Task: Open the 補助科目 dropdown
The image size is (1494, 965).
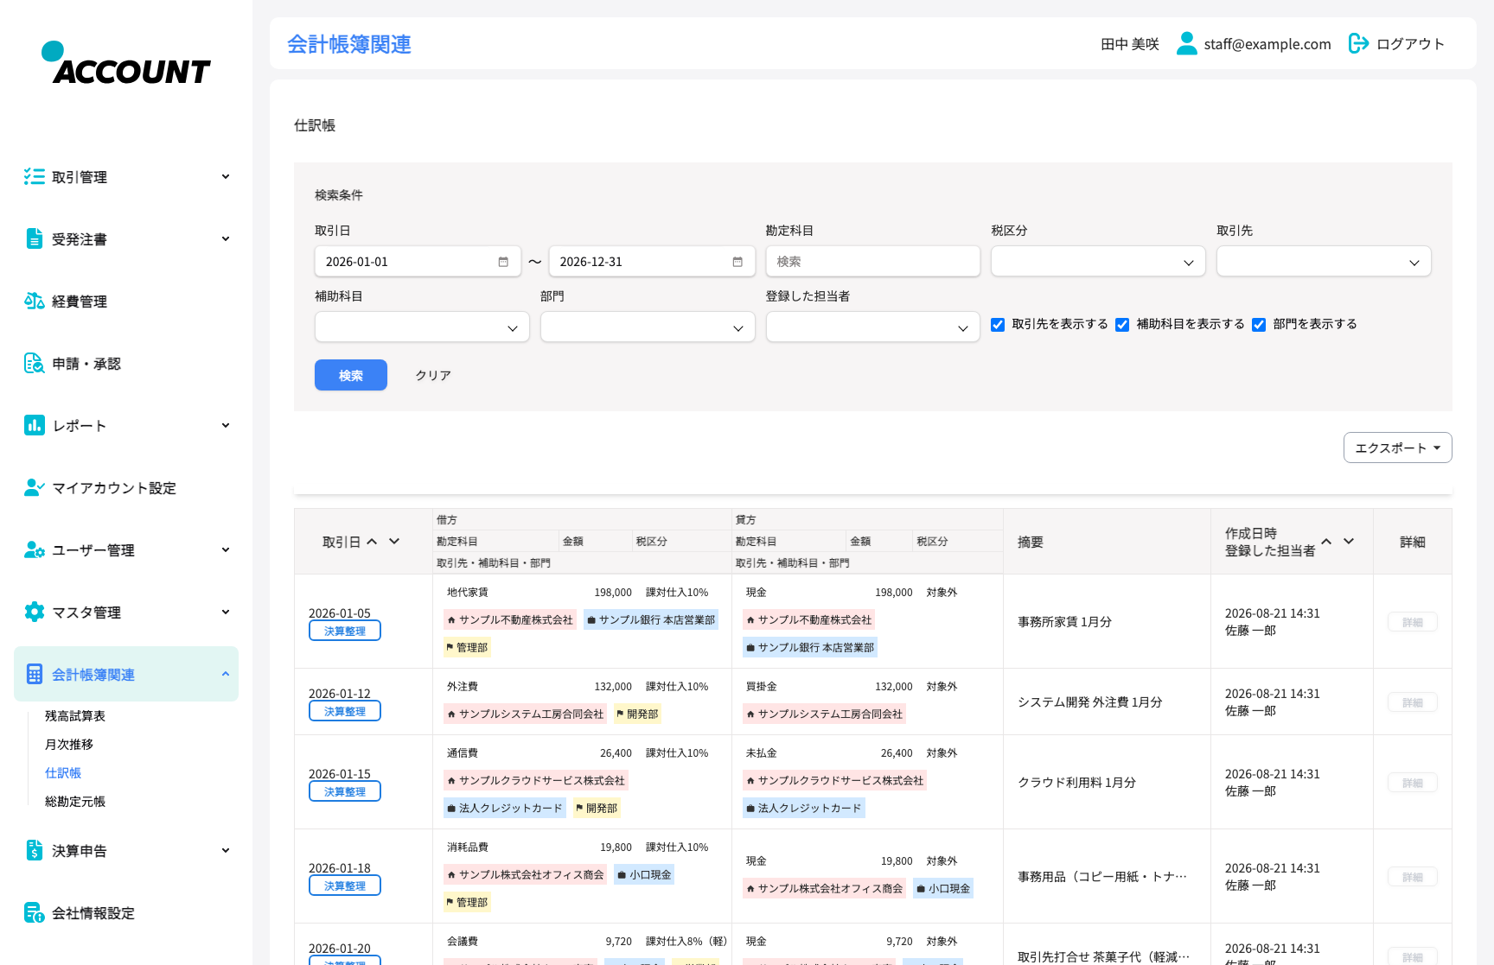Action: 422,327
